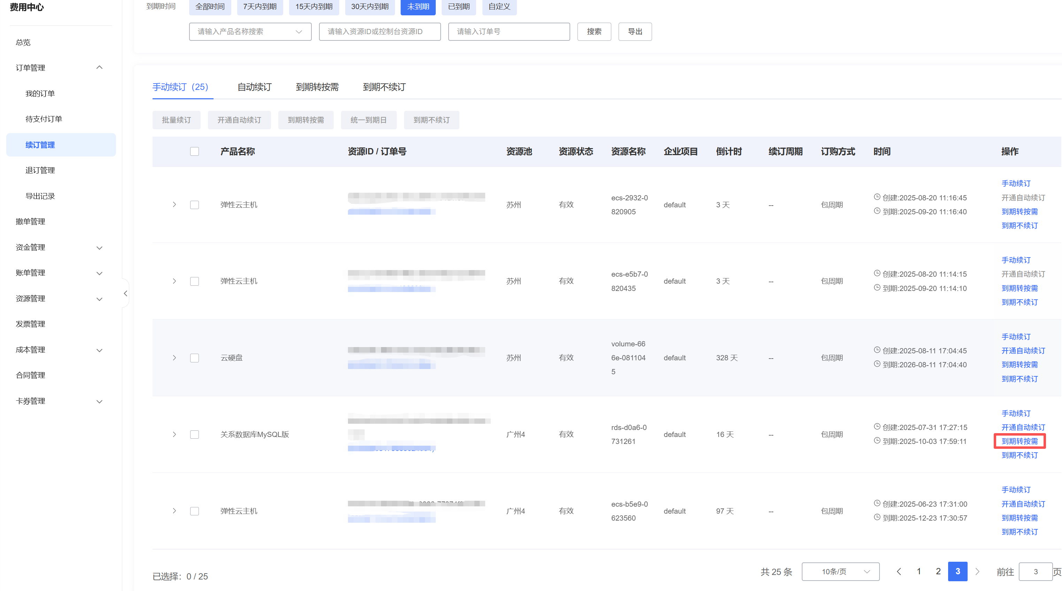Click 开通自动续订 link for ecs-b5e9-0623560
Viewport: 1062px width, 591px height.
[x=1023, y=504]
